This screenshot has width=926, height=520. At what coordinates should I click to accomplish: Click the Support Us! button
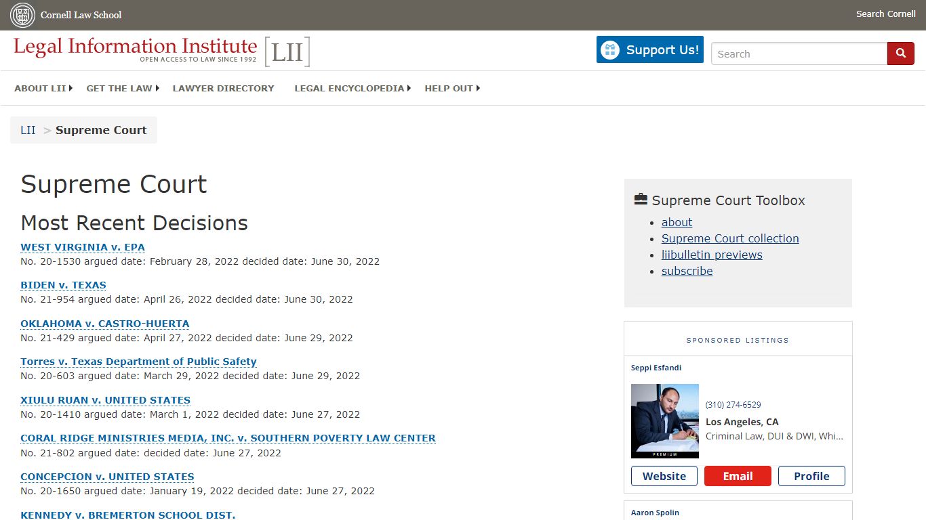pyautogui.click(x=650, y=49)
